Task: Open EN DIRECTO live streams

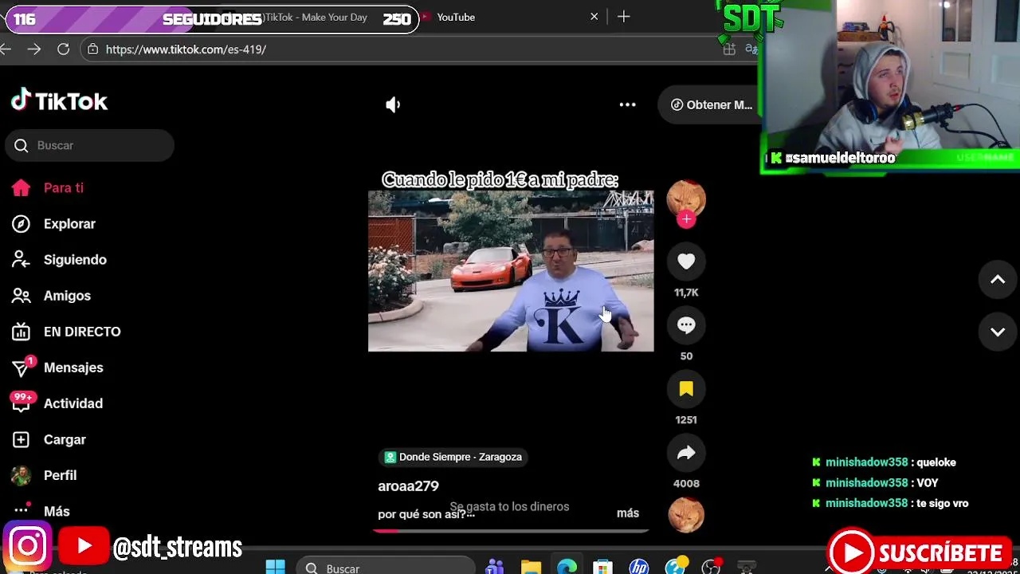Action: point(82,332)
